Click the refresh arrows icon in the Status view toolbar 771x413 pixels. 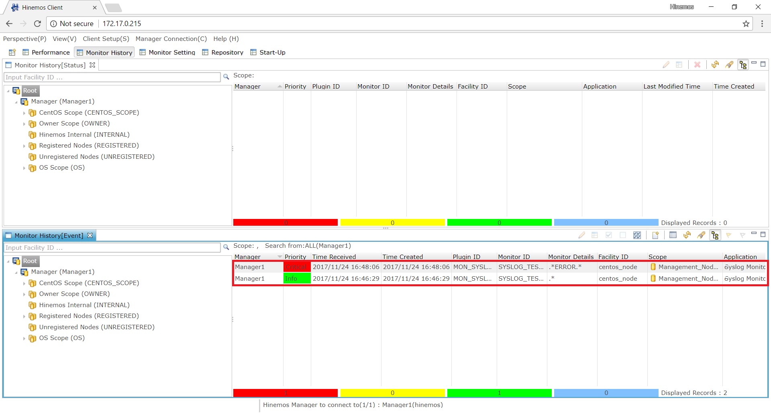(715, 65)
